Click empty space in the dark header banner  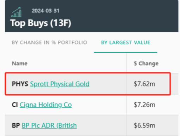(x=124, y=17)
